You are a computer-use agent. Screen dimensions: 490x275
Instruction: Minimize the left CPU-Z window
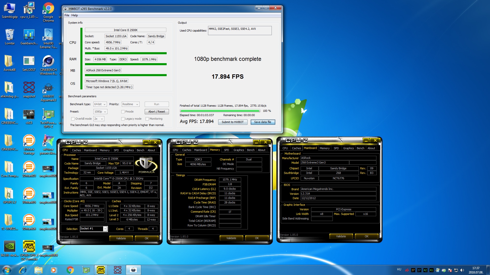click(146, 142)
